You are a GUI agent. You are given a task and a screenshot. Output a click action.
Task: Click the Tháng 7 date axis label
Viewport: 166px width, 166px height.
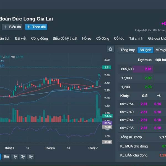(93, 148)
